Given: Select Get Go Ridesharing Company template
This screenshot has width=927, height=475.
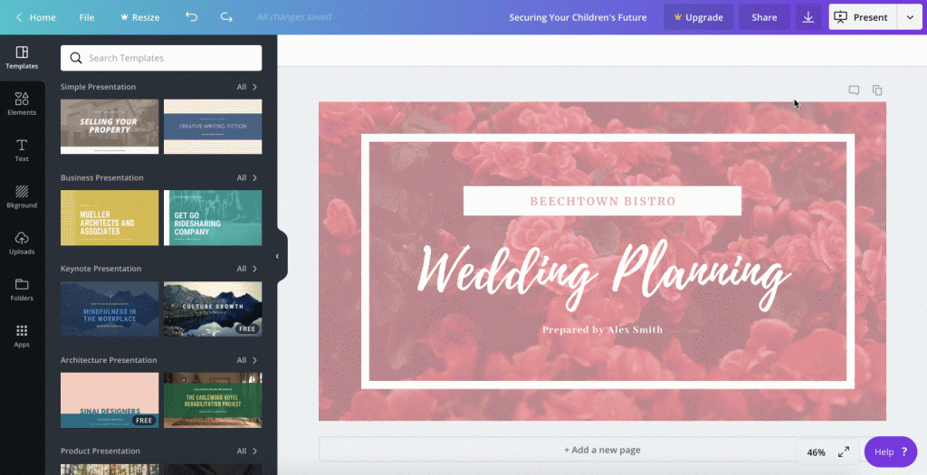Looking at the screenshot, I should 213,217.
